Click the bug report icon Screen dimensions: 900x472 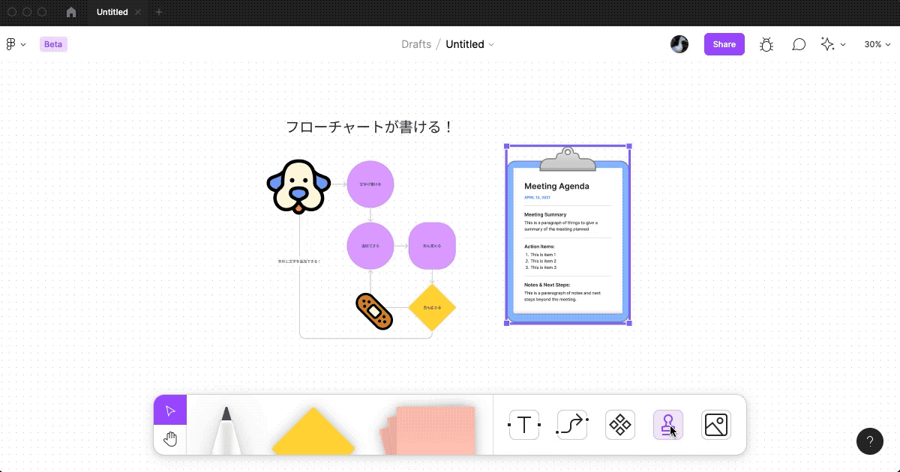pyautogui.click(x=766, y=44)
